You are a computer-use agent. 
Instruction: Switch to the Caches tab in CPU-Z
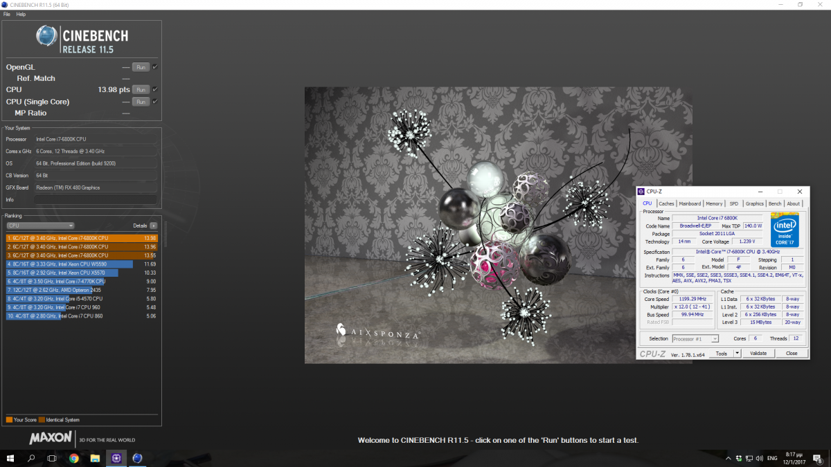(x=666, y=203)
